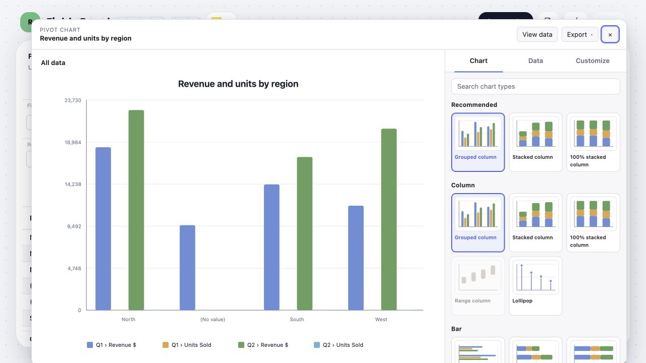Click the greyed-out Range column chart type
This screenshot has height=363, width=646.
pyautogui.click(x=478, y=286)
